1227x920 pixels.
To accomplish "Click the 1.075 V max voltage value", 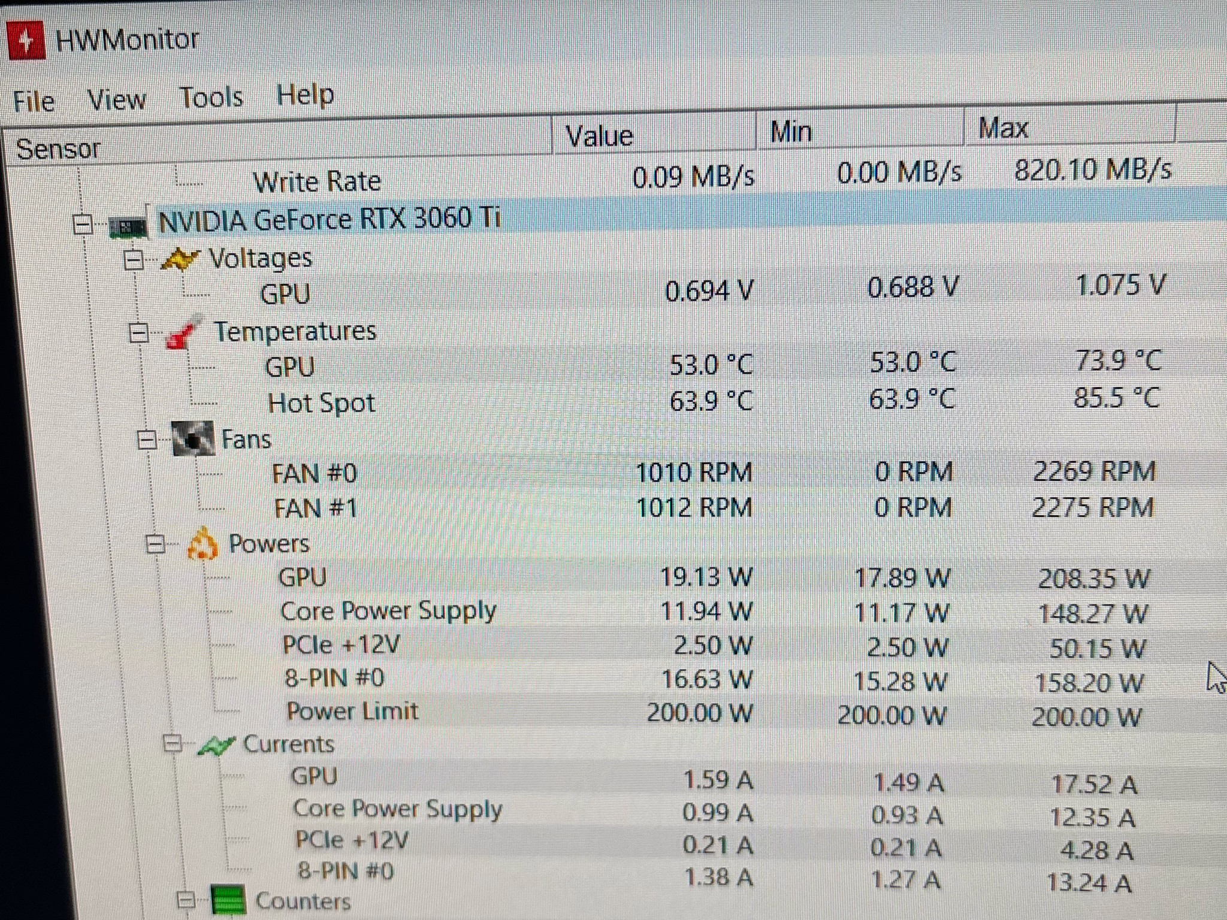I will point(1122,286).
